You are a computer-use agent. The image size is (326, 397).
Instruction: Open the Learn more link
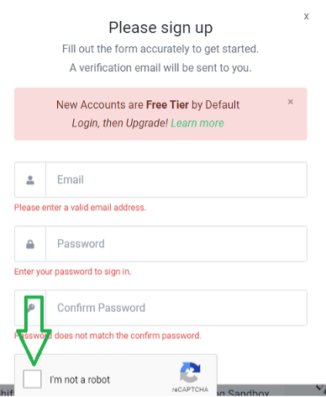197,123
